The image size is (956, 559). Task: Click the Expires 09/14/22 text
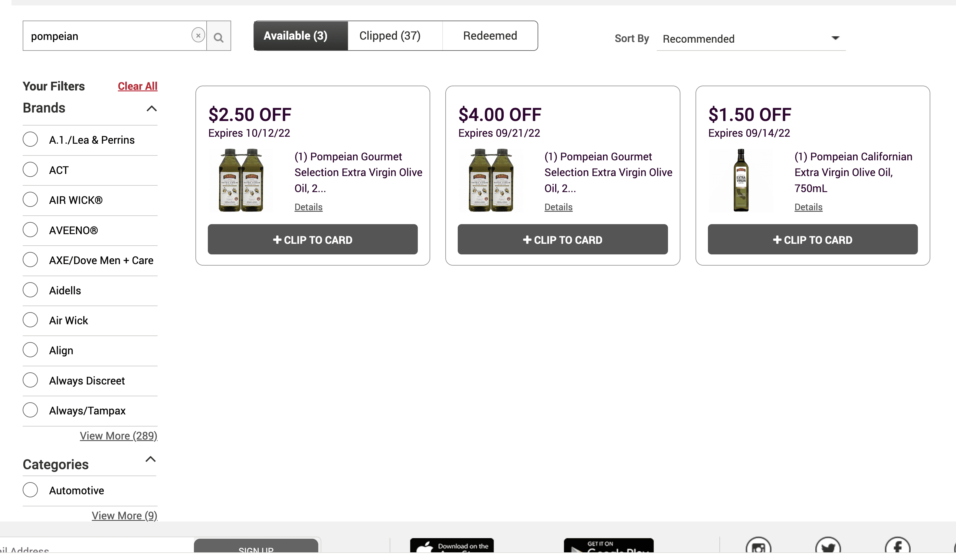click(x=749, y=133)
